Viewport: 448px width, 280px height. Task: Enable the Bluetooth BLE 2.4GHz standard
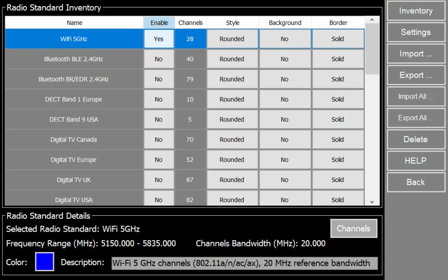pyautogui.click(x=159, y=59)
